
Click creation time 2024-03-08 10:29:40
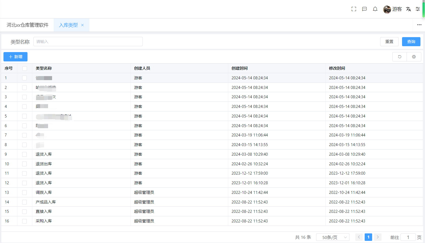tap(250, 154)
